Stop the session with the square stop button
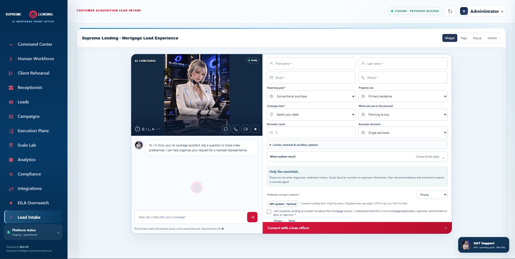Viewport: 515px width, 259px height. (255, 129)
